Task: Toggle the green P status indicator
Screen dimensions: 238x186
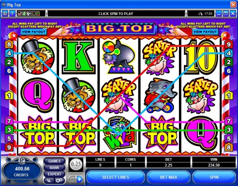Action: (x=38, y=13)
